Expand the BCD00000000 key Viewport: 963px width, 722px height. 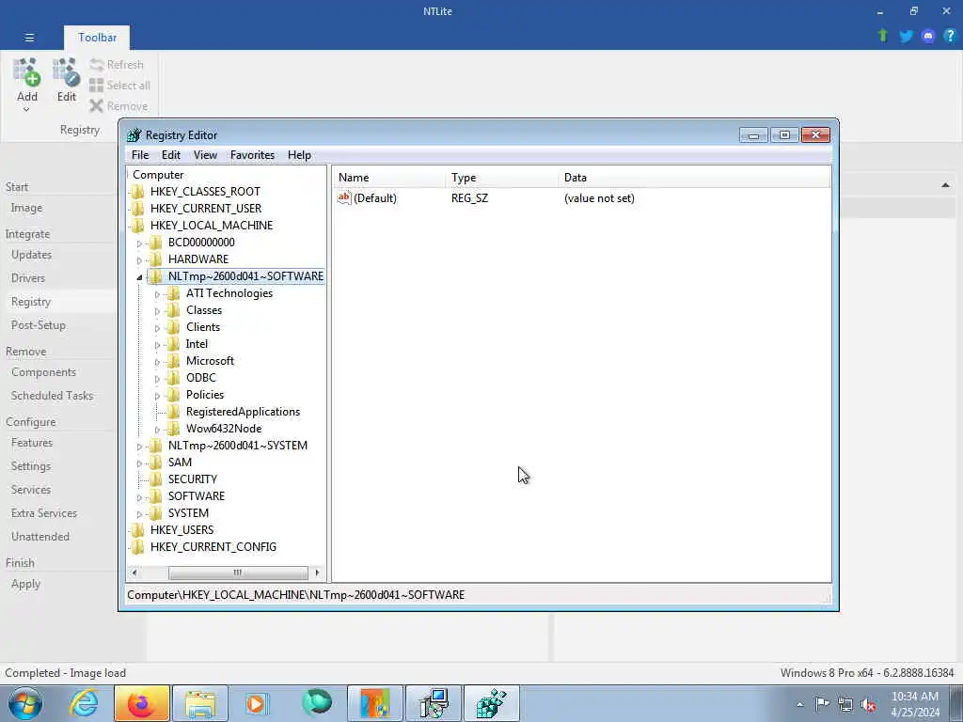coord(139,243)
